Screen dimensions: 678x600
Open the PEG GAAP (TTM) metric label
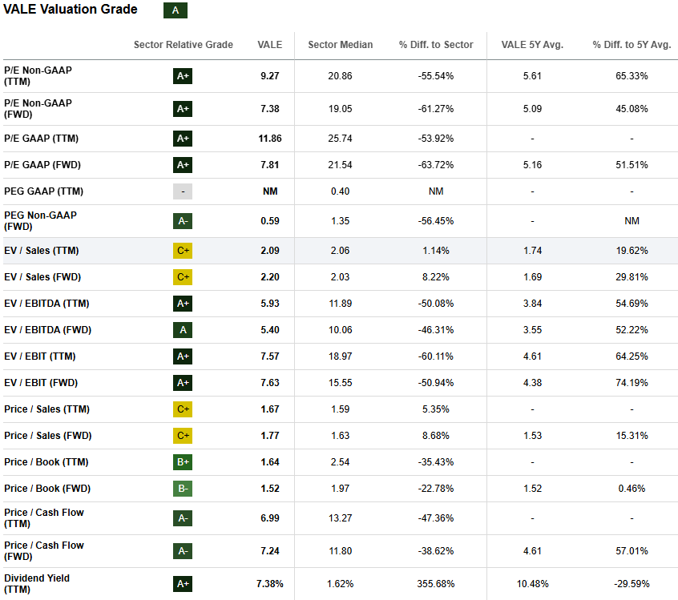(43, 191)
